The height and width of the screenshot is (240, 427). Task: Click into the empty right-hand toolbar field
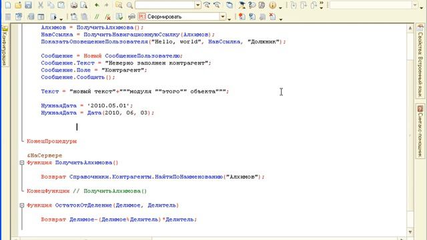(371, 5)
